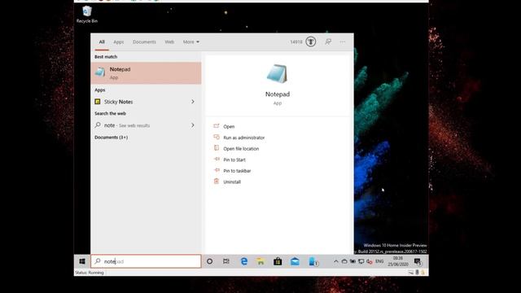Open the More filter dropdown
This screenshot has width=521, height=293.
(191, 42)
